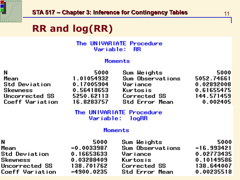Click logRR skewness value 0.03288409
The width and height of the screenshot is (240, 180).
[x=89, y=160]
